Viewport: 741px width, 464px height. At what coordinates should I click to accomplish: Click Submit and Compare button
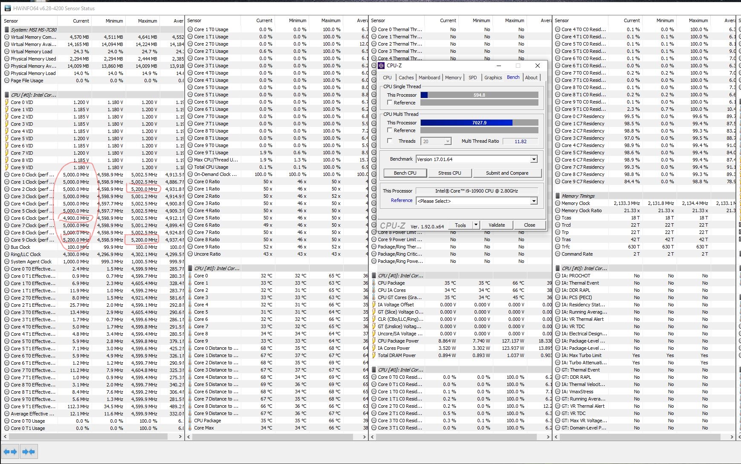507,173
